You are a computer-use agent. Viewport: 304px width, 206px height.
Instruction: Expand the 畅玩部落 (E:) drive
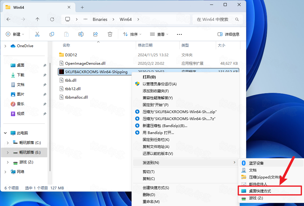point(8,152)
